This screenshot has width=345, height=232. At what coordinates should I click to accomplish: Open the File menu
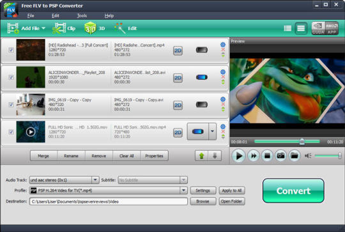(x=31, y=15)
